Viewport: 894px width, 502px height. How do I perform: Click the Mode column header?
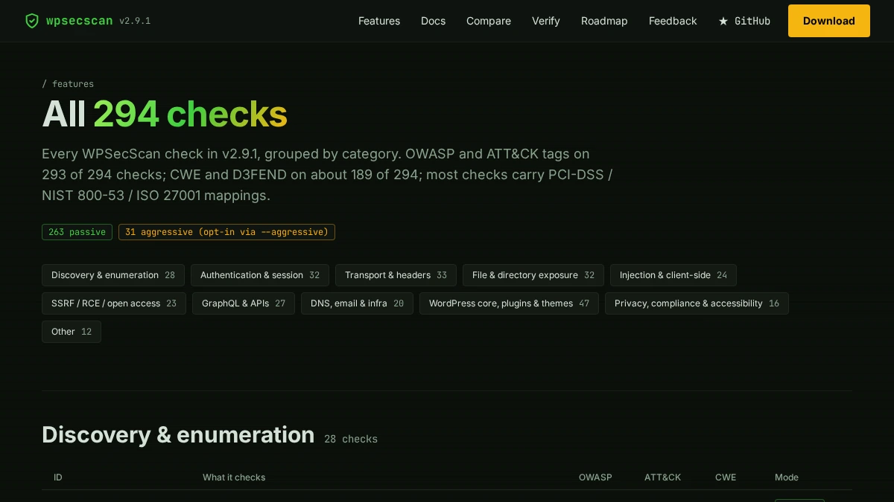click(x=787, y=477)
